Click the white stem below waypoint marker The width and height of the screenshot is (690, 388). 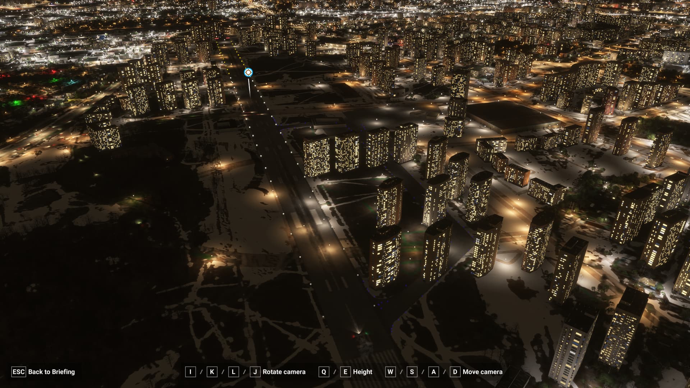(x=249, y=88)
